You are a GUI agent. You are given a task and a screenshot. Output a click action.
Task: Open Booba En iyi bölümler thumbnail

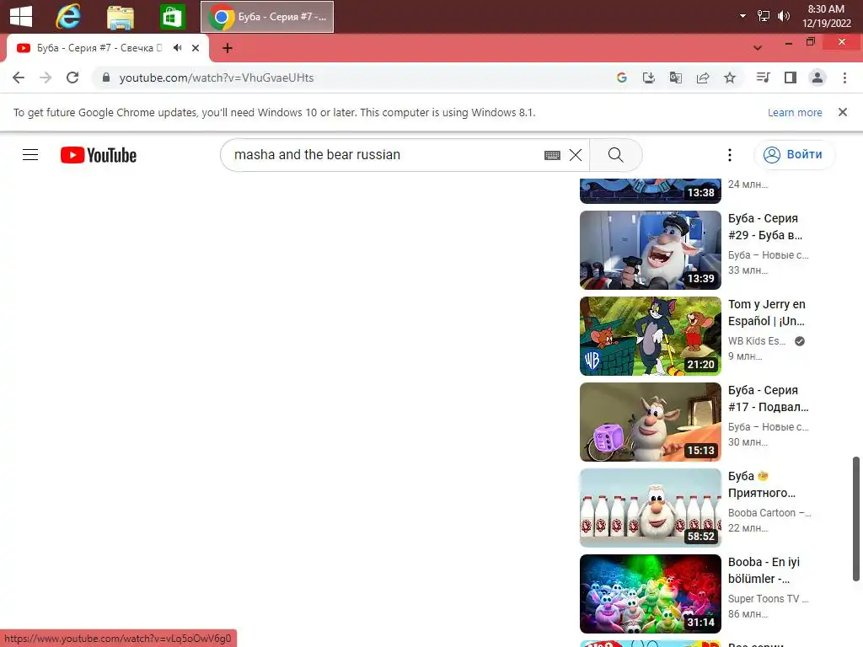[x=650, y=594]
